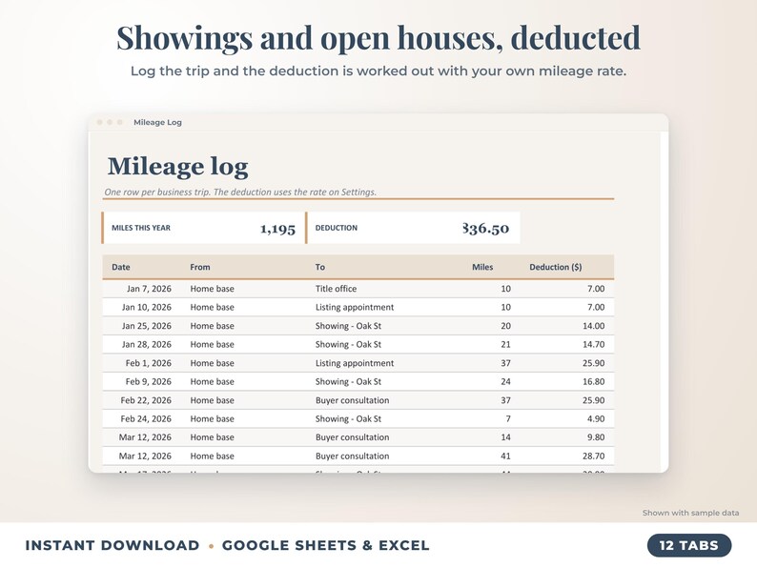Click the From column header
This screenshot has height=568, width=757.
tap(200, 267)
